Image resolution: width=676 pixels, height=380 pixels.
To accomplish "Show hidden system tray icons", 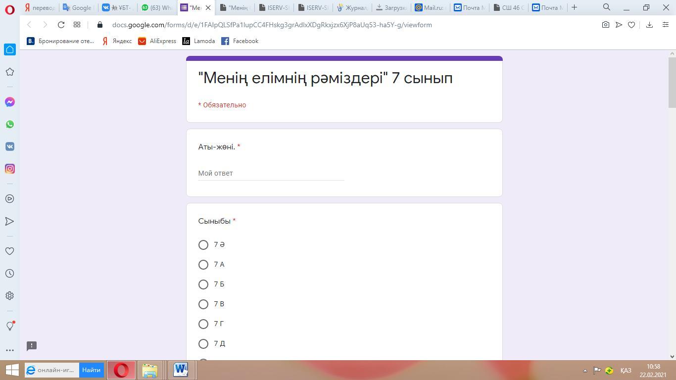I will click(x=584, y=370).
